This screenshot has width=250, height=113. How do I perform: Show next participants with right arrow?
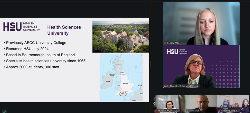(248, 104)
